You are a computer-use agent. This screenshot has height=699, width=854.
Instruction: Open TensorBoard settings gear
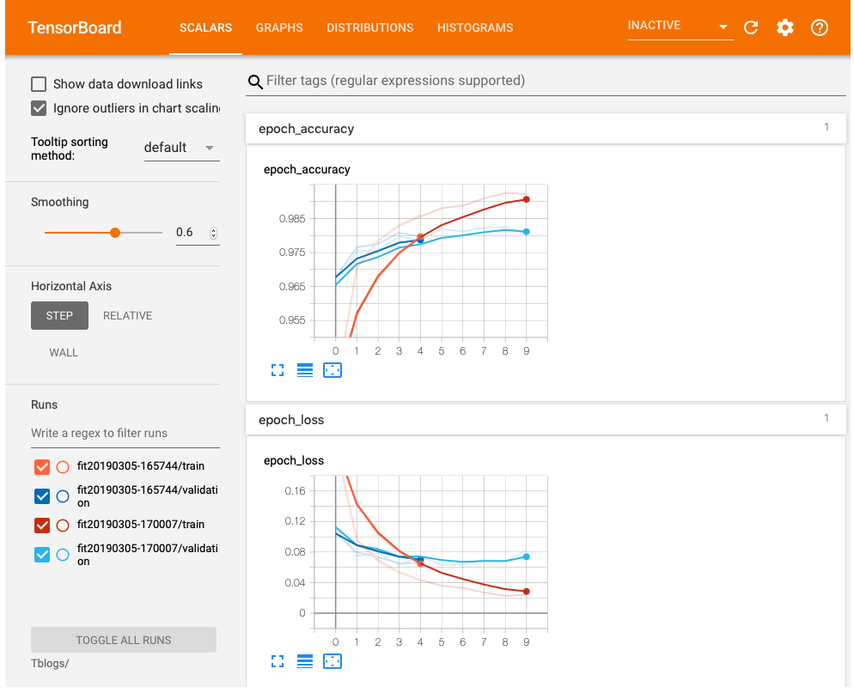pyautogui.click(x=784, y=27)
